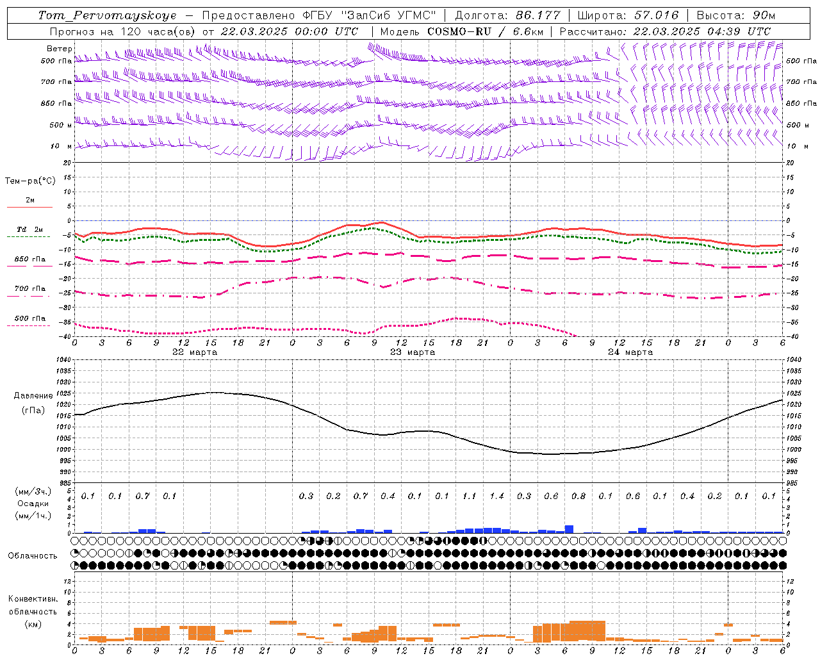The width and height of the screenshot is (820, 656).
Task: Click the 'Прогноз на 120 часа(ов)' text
Action: [x=123, y=31]
